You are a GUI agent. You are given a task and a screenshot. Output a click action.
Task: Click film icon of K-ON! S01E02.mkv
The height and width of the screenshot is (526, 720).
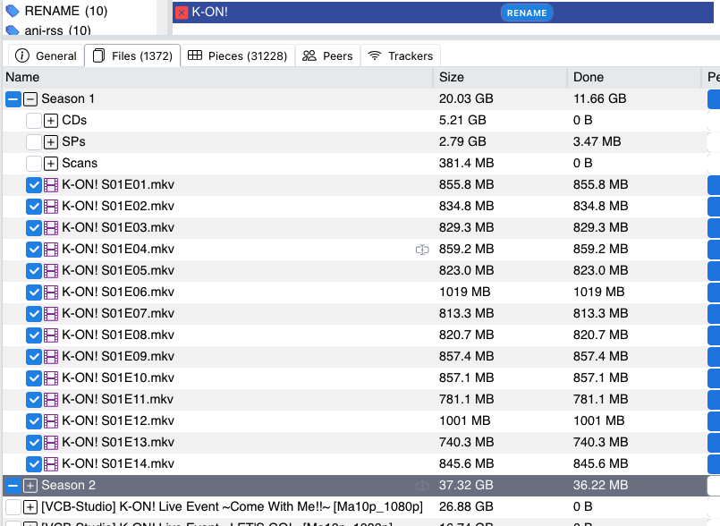(51, 207)
